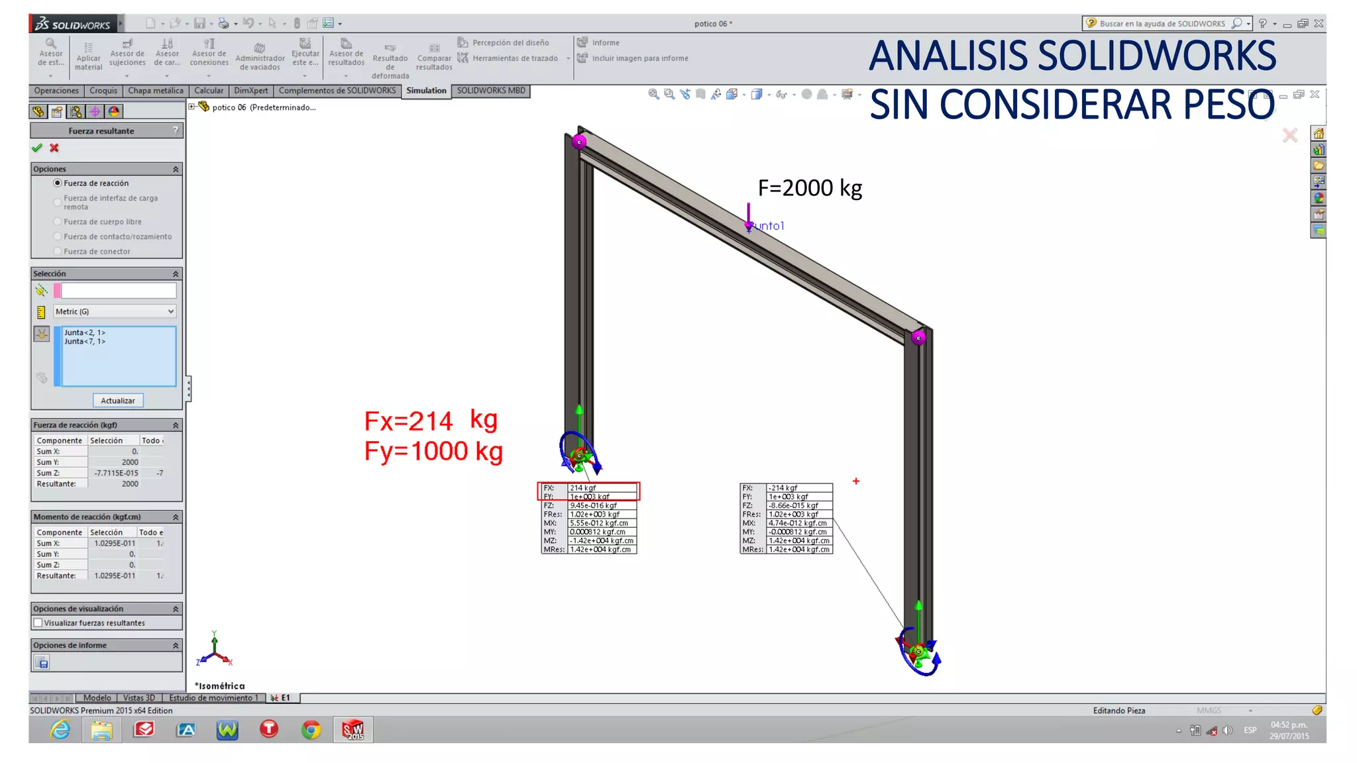Viewport: 1357px width, 763px height.
Task: Select Fuerza de conector option
Action: pos(58,251)
